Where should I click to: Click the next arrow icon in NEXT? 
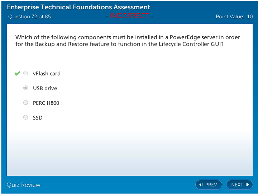coord(247,185)
